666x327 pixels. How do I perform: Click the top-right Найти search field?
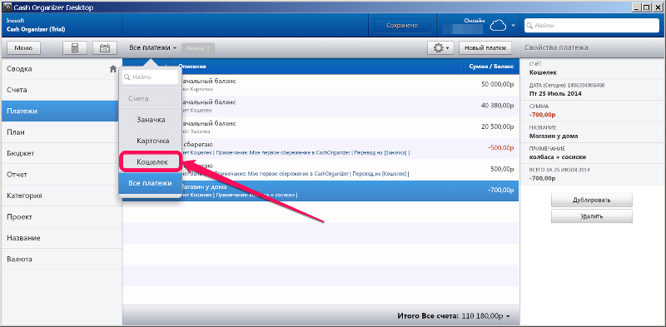click(592, 26)
